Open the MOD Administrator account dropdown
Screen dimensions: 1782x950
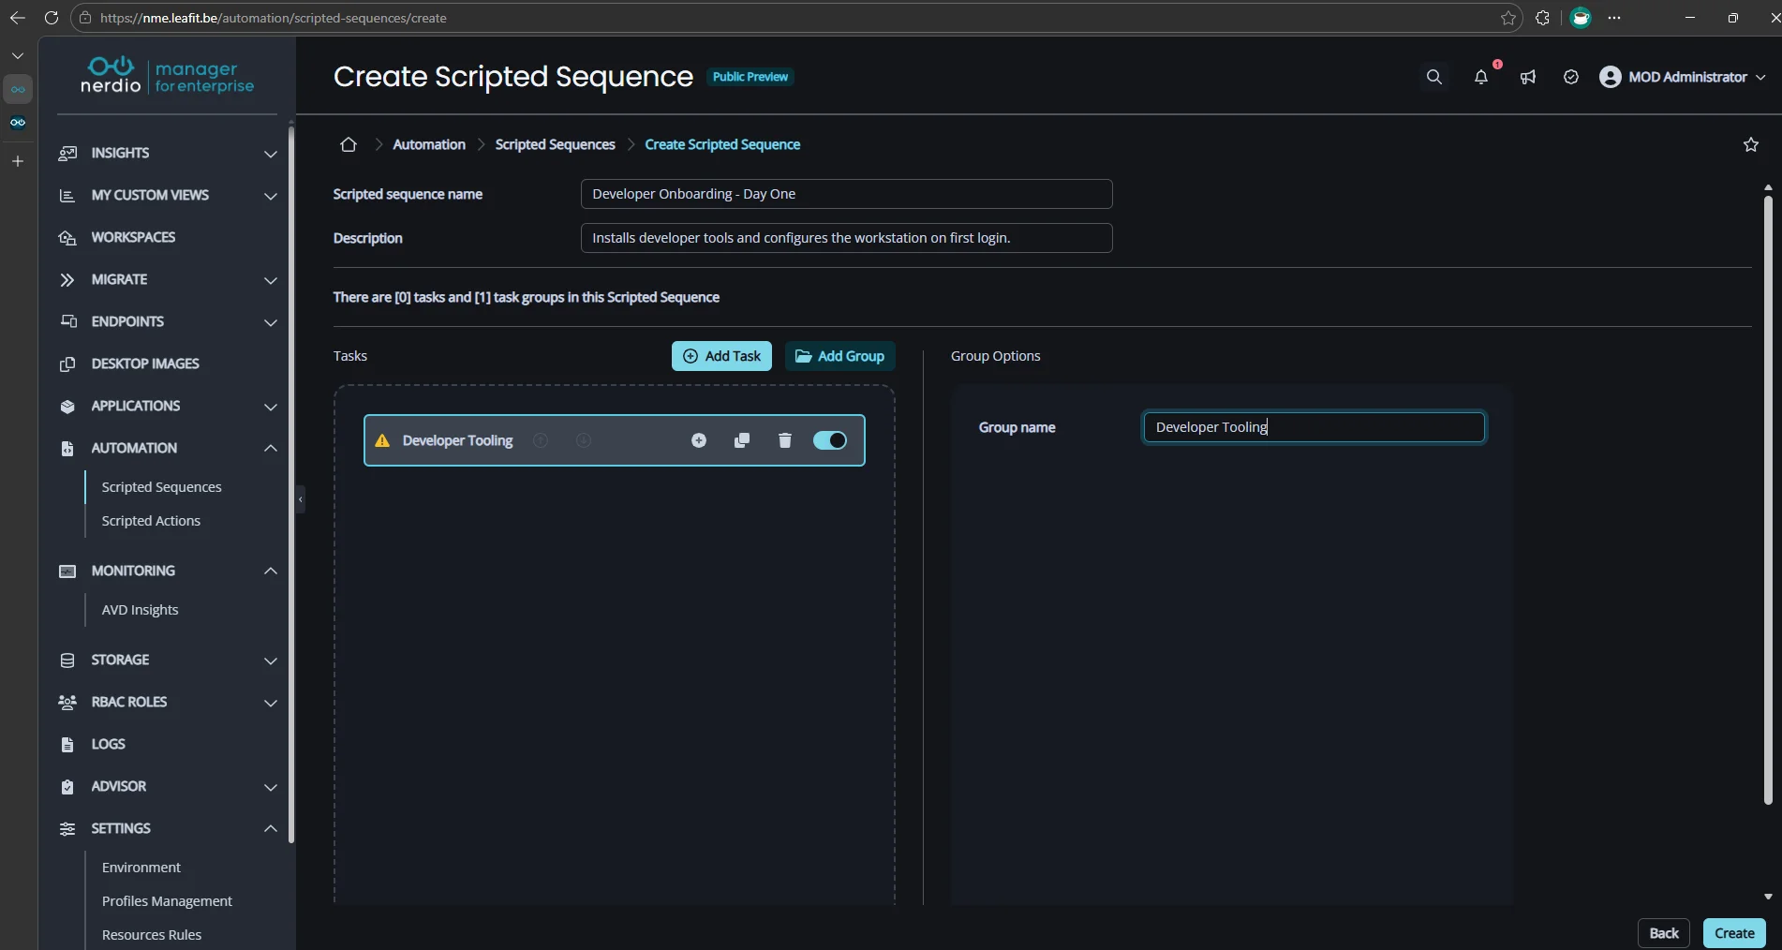coord(1683,78)
